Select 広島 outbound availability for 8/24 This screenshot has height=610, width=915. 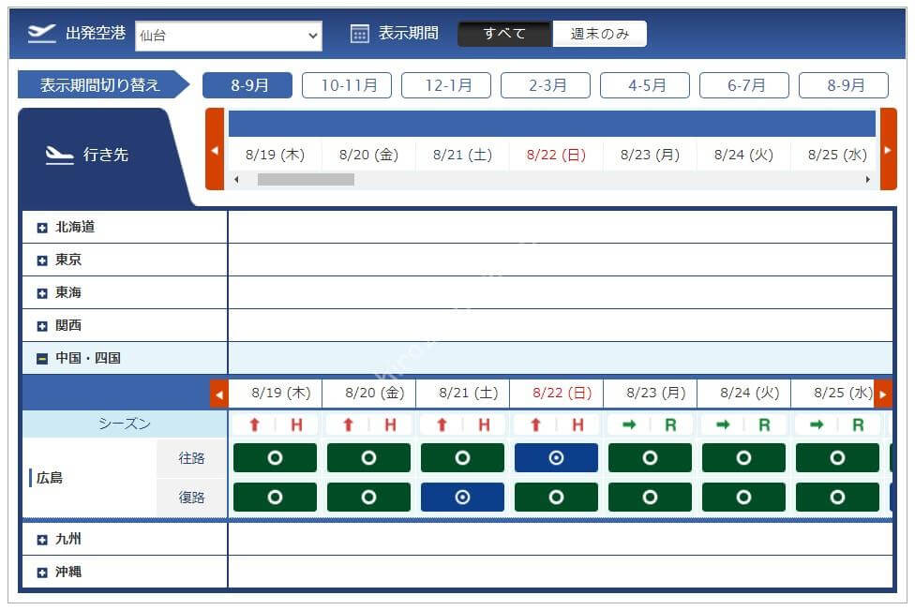coord(743,458)
